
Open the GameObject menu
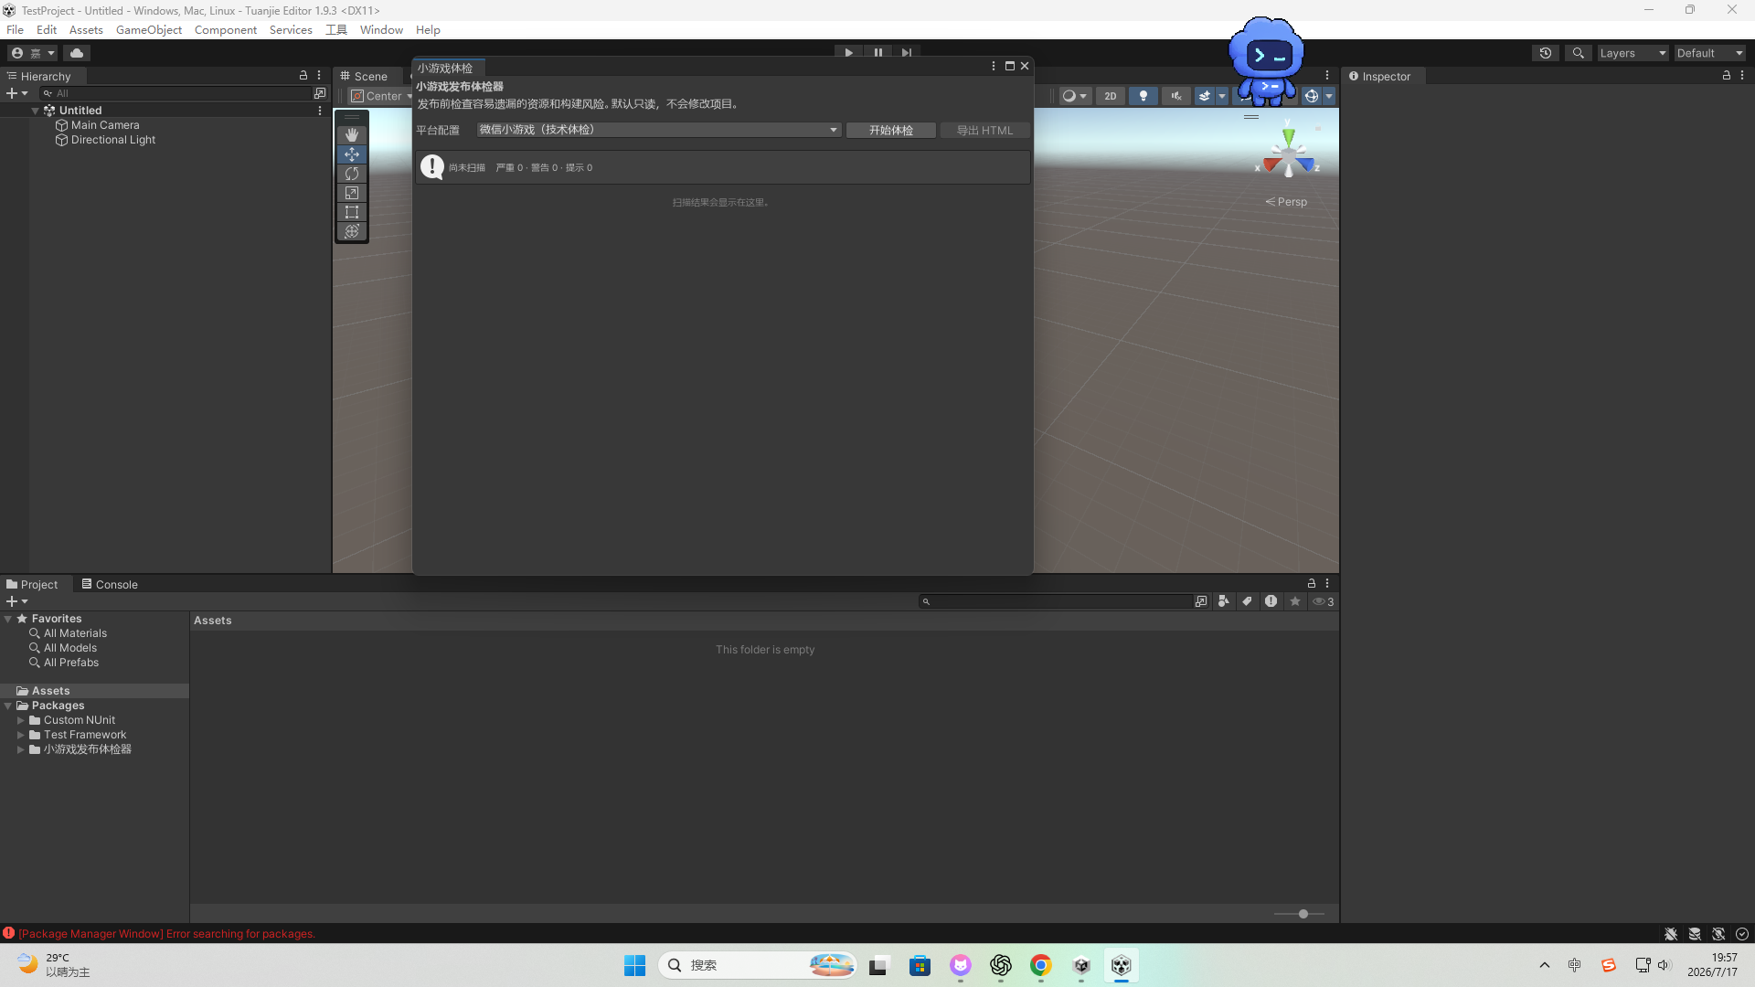pos(149,30)
